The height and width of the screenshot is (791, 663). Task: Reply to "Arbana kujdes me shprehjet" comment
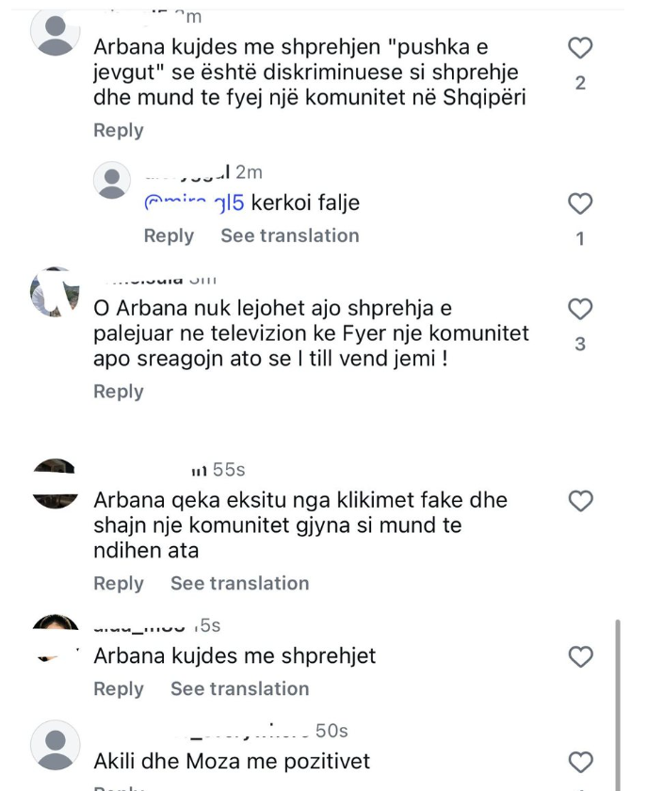point(118,688)
